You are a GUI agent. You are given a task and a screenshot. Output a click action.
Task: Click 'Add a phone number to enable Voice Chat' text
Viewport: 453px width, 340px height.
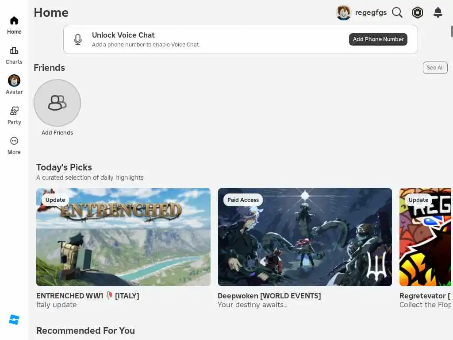coord(146,45)
